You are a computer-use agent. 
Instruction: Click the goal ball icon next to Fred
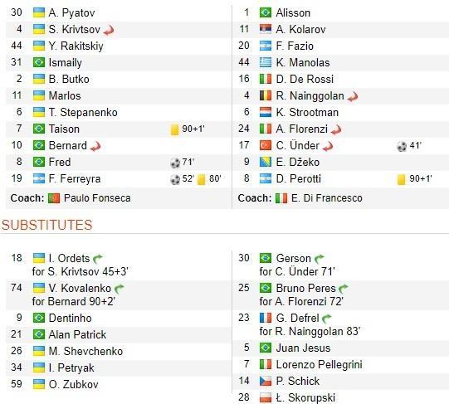tap(175, 163)
